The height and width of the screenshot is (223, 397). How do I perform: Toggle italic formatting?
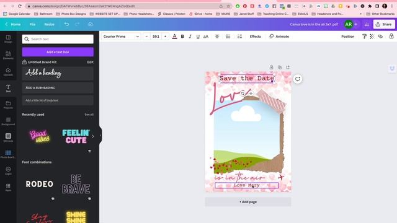tap(190, 37)
